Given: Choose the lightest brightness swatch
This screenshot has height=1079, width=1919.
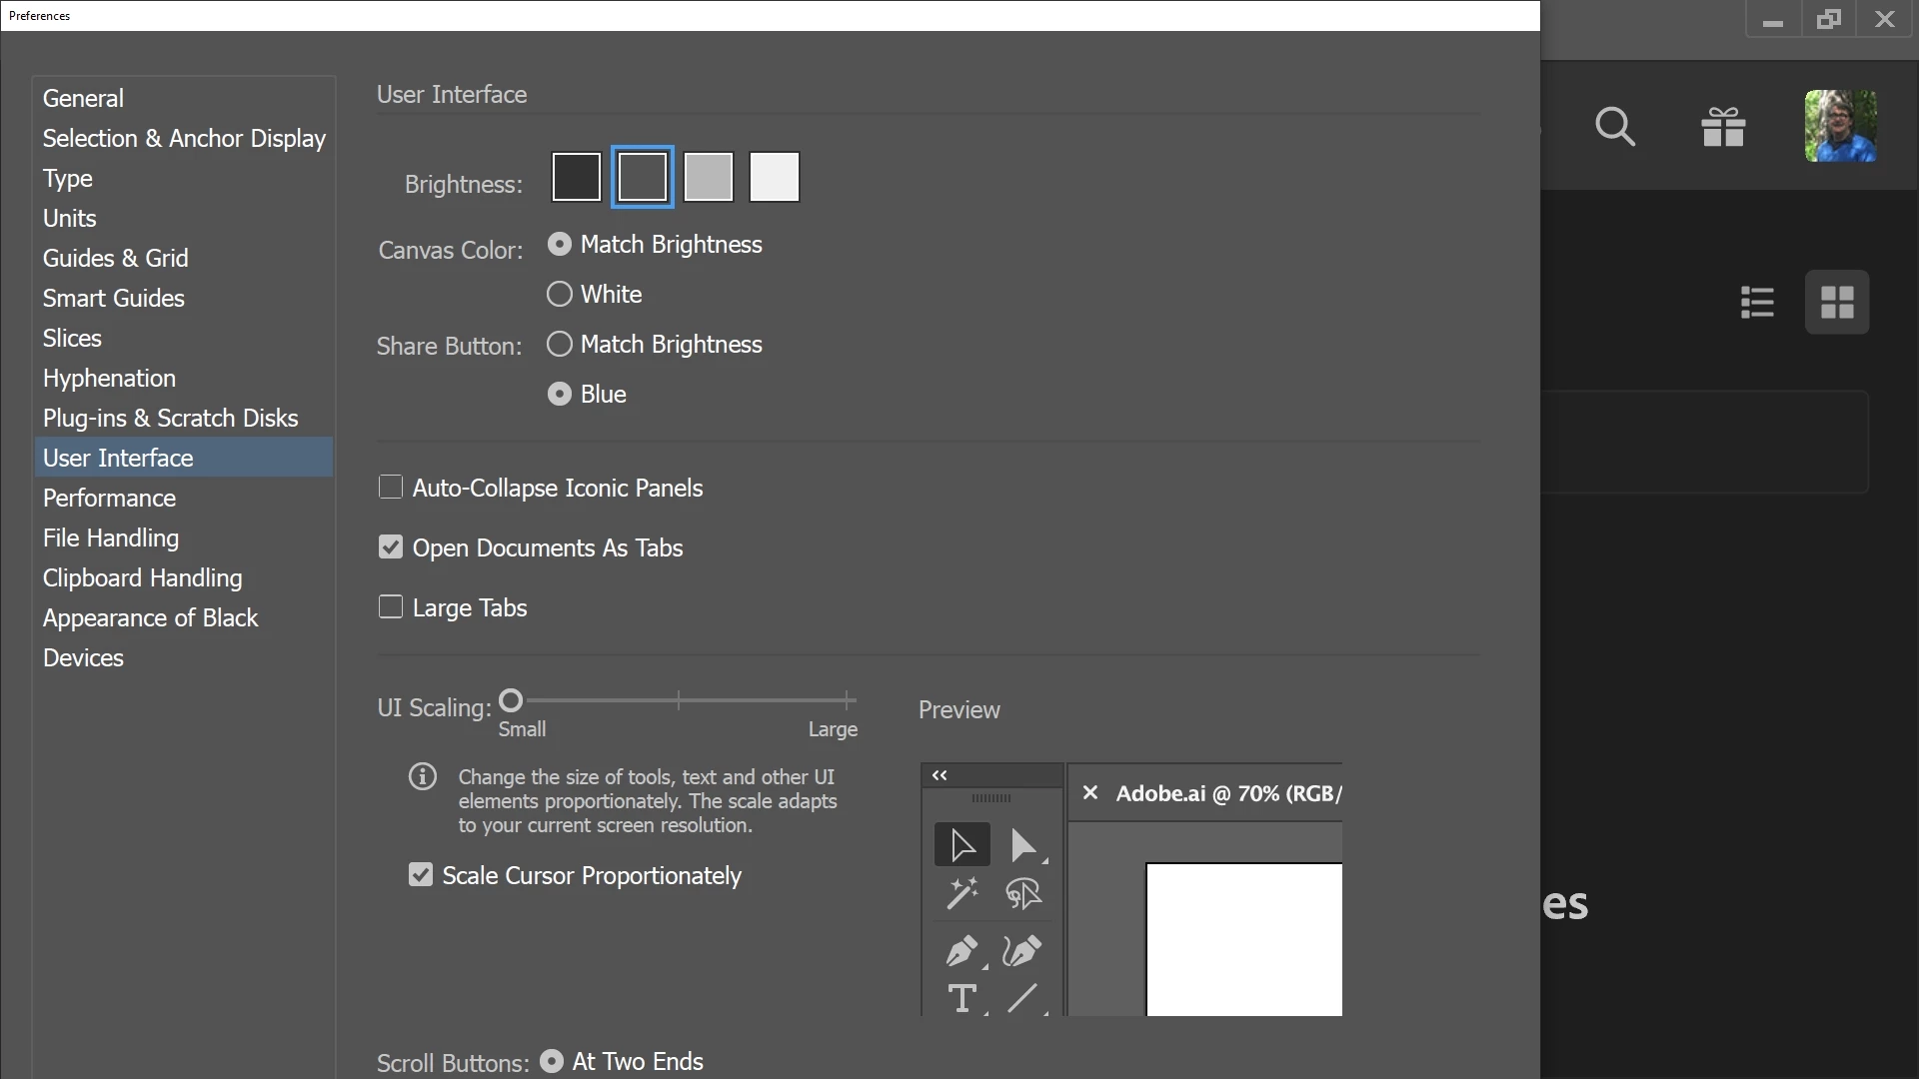Looking at the screenshot, I should pyautogui.click(x=775, y=177).
